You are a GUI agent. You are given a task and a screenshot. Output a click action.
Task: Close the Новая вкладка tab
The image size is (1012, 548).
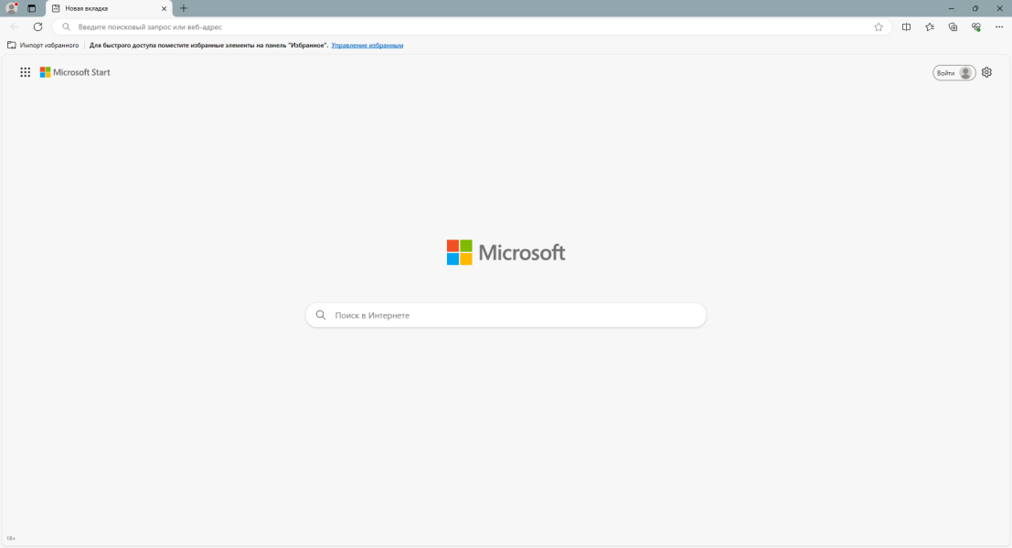pyautogui.click(x=164, y=8)
